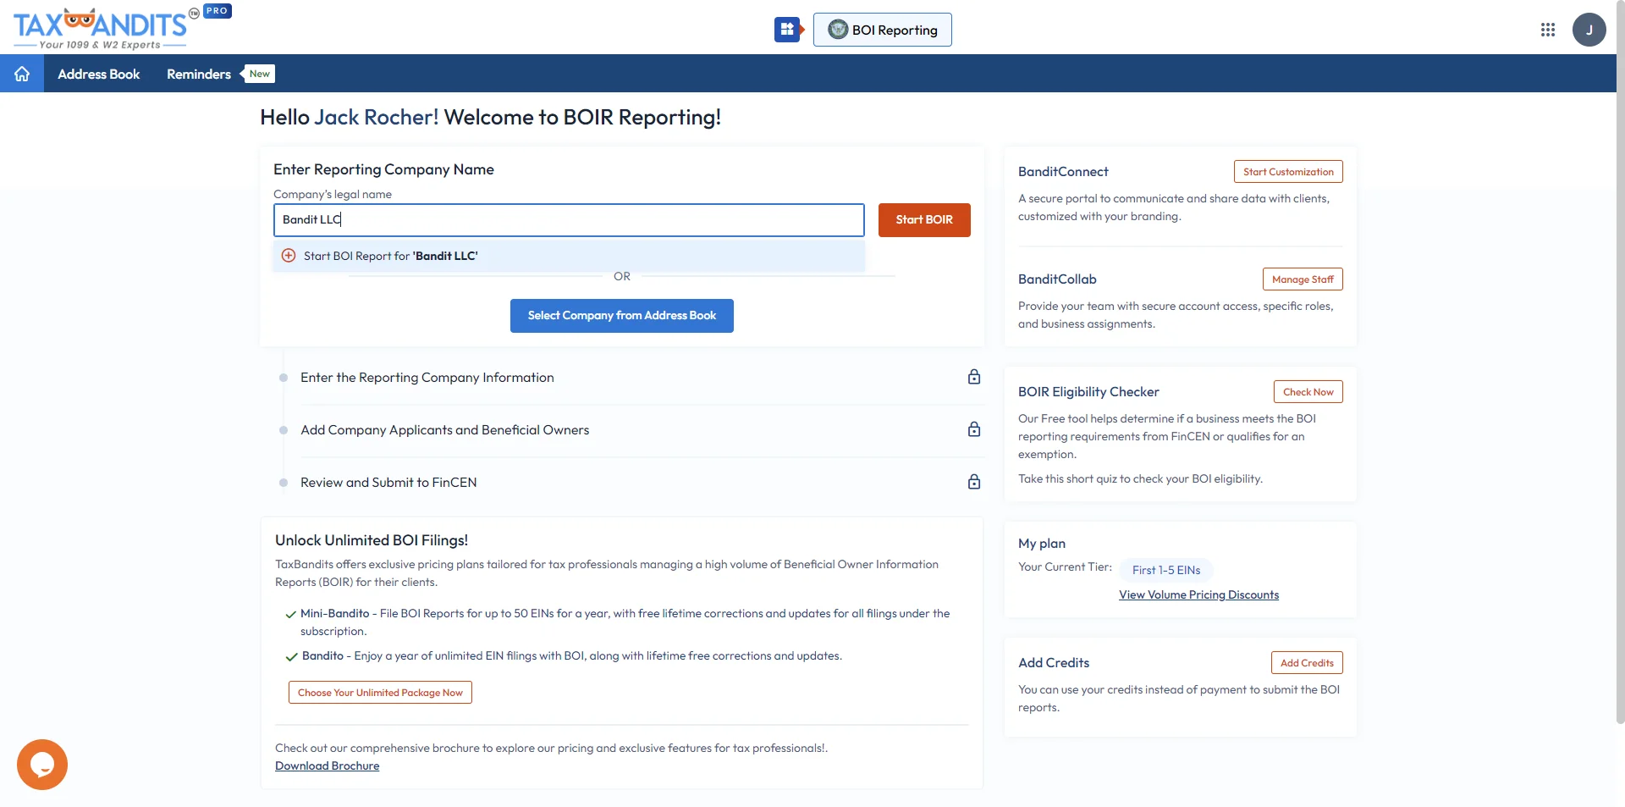Image resolution: width=1625 pixels, height=807 pixels.
Task: Click the Start BOIR button
Action: 924,219
